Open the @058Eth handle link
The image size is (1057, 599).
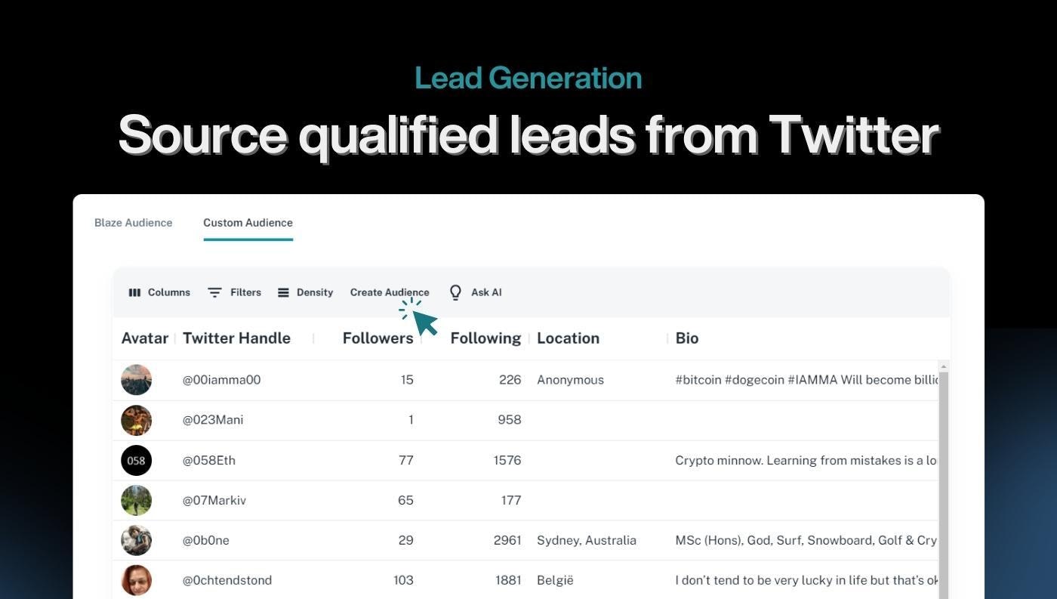(x=209, y=460)
